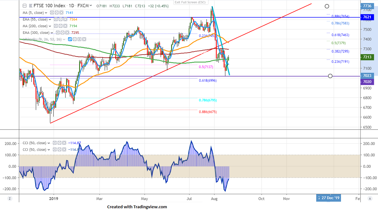Open settings for MA (5, close) indicator
378x213 pixels.
[56, 13]
